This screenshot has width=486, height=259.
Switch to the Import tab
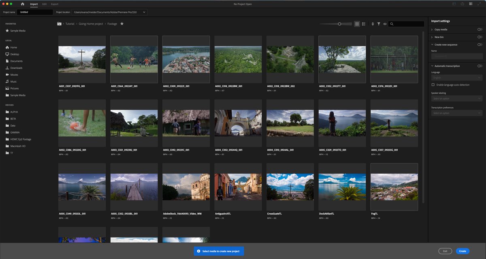[x=34, y=4]
